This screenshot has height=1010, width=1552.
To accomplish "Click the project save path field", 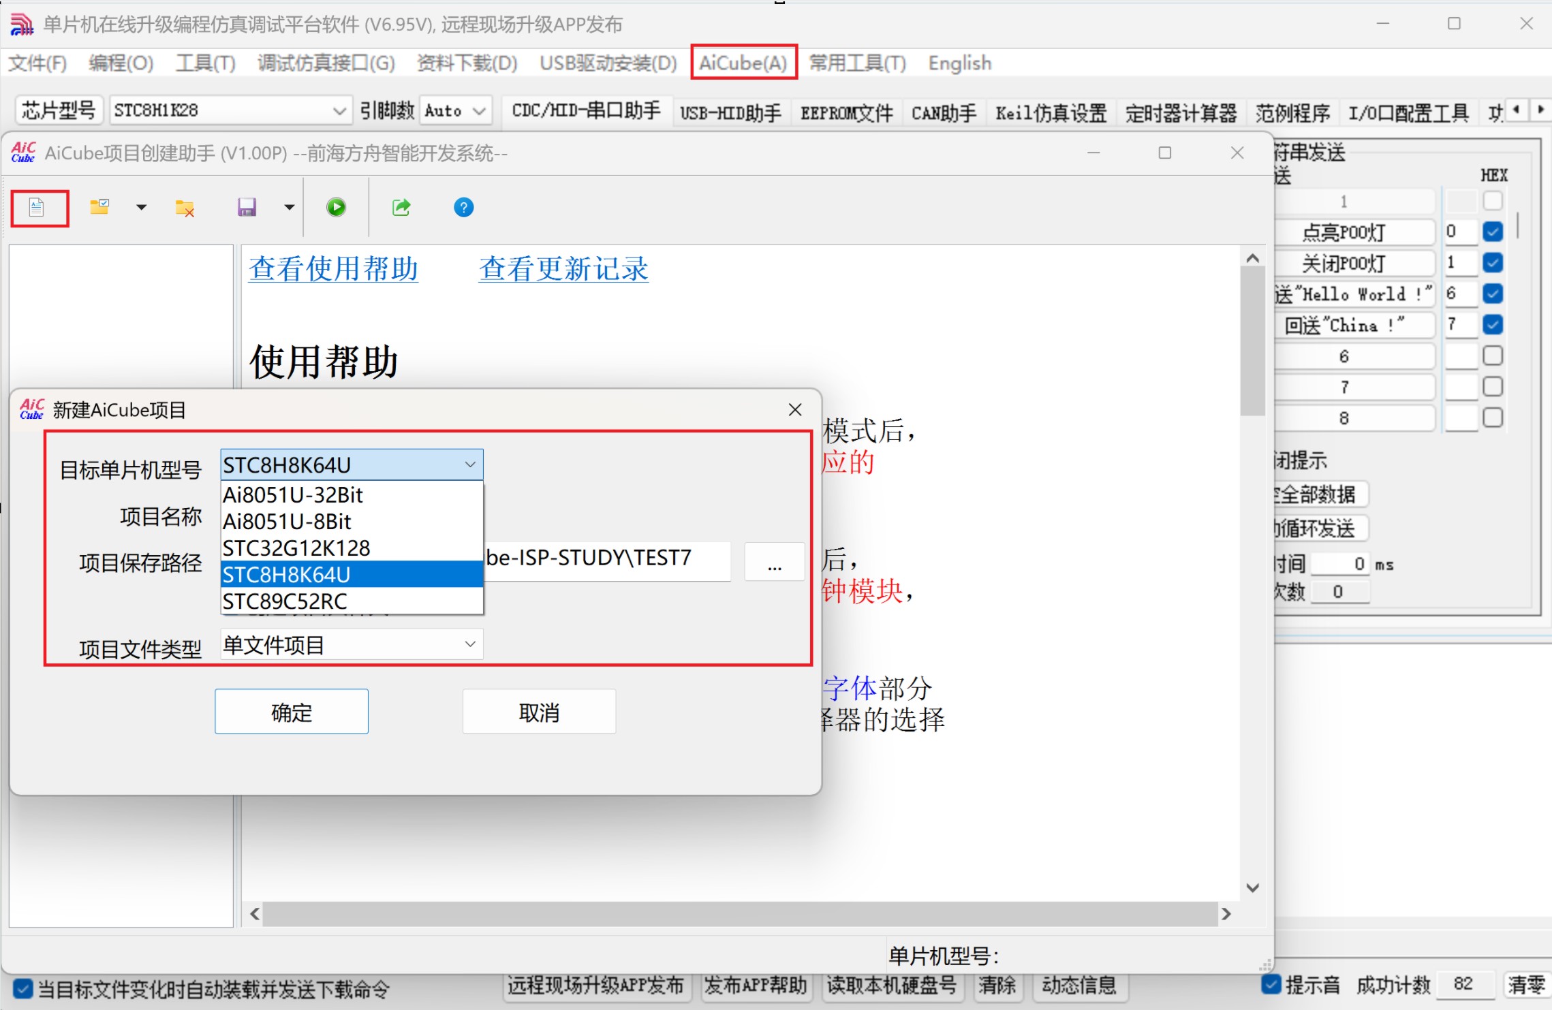I will tap(607, 561).
